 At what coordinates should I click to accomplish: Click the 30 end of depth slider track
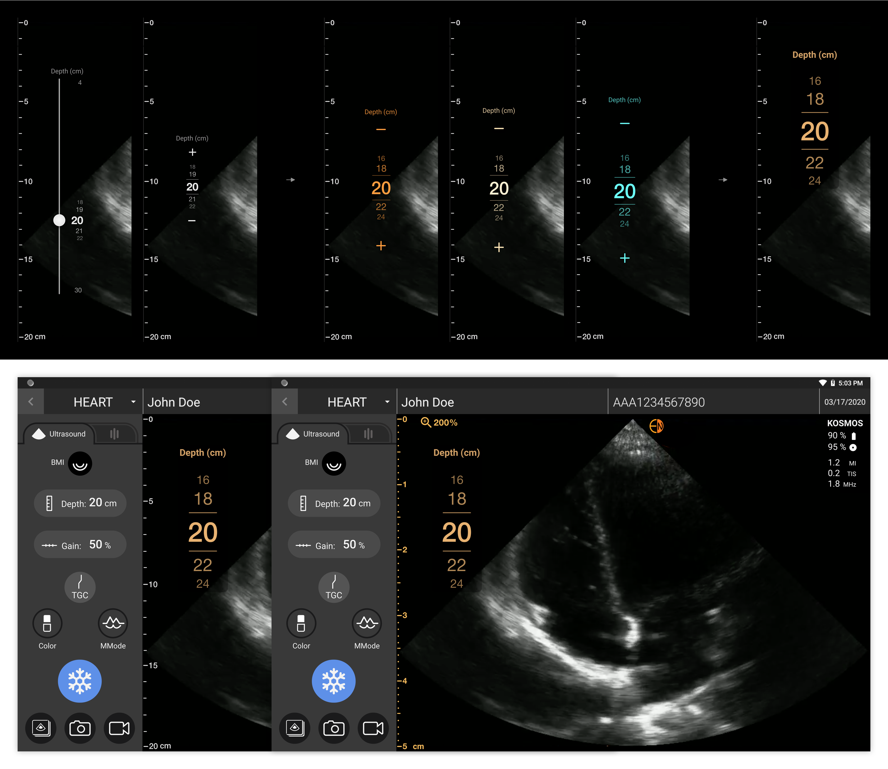(78, 290)
